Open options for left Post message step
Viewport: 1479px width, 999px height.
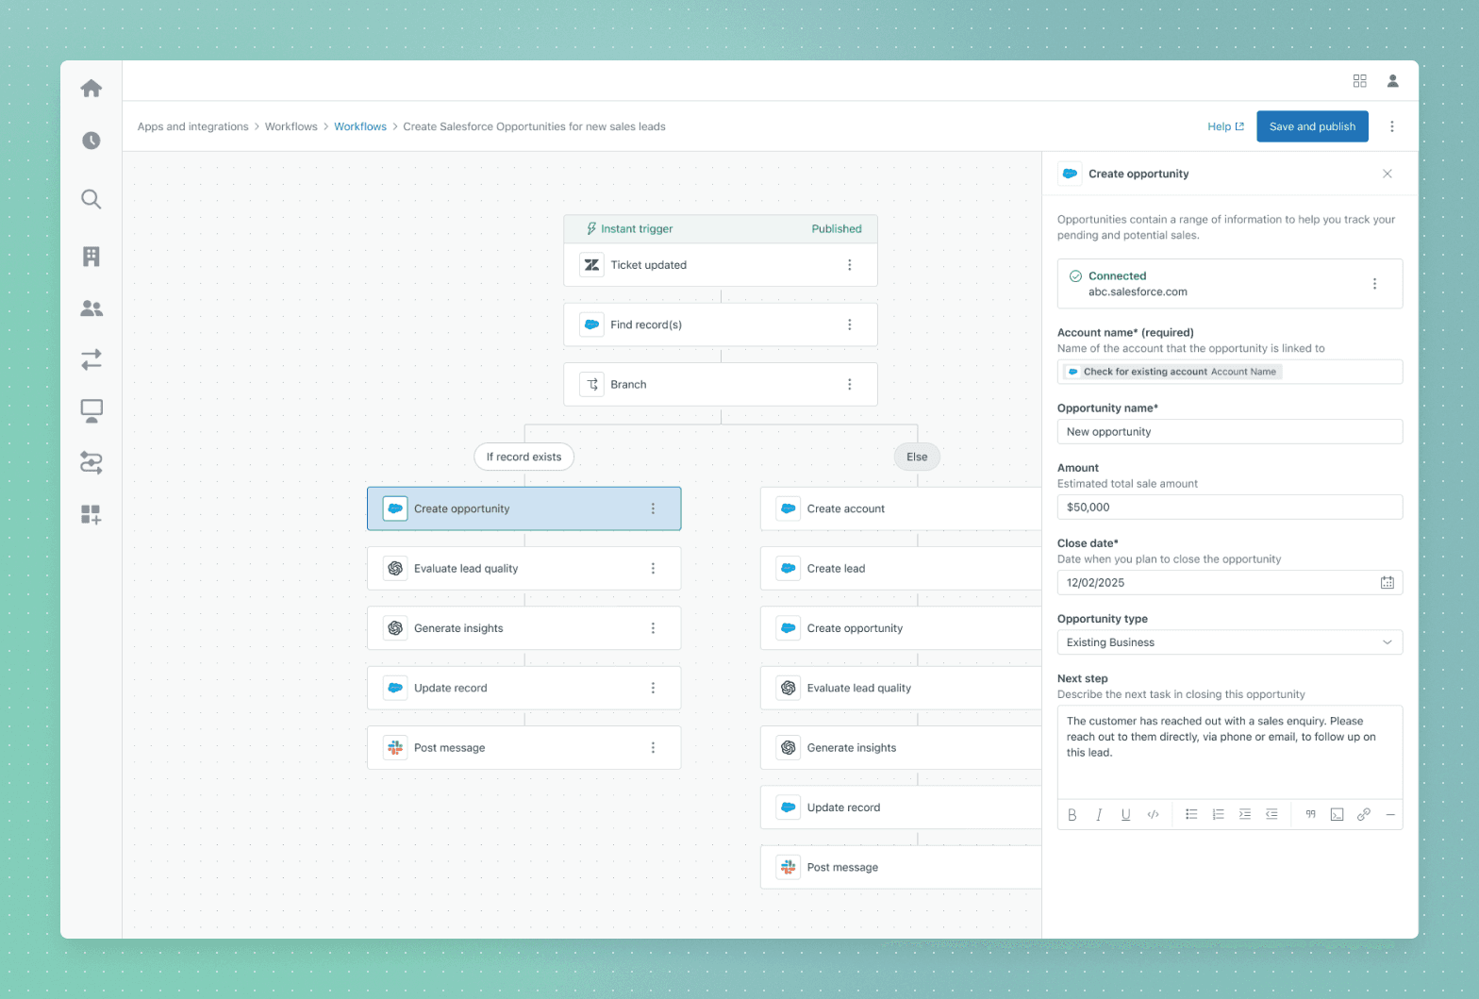point(653,748)
